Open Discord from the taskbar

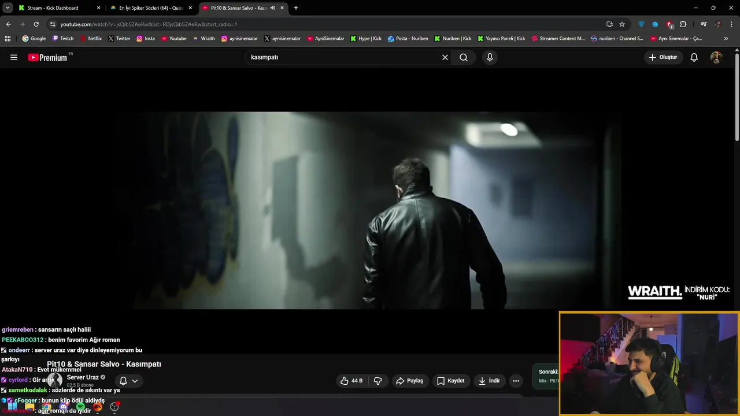[x=64, y=407]
